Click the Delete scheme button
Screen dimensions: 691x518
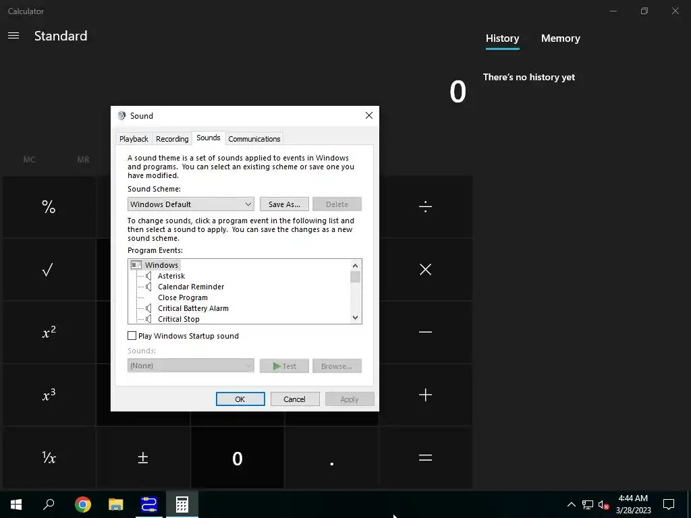click(337, 204)
